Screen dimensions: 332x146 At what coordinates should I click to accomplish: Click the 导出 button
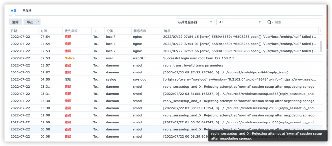30,22
